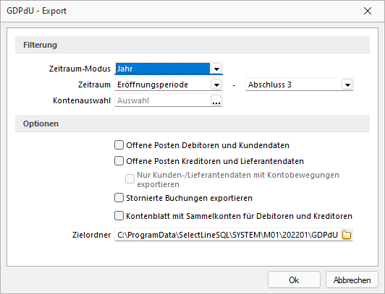Toggle Kontenblatt mit Sammelkonten checkbox

click(x=119, y=216)
